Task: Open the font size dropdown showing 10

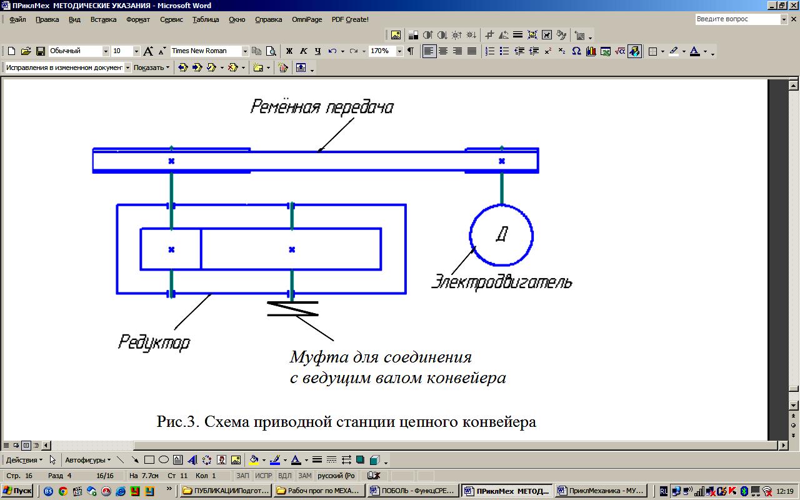Action: tap(136, 51)
